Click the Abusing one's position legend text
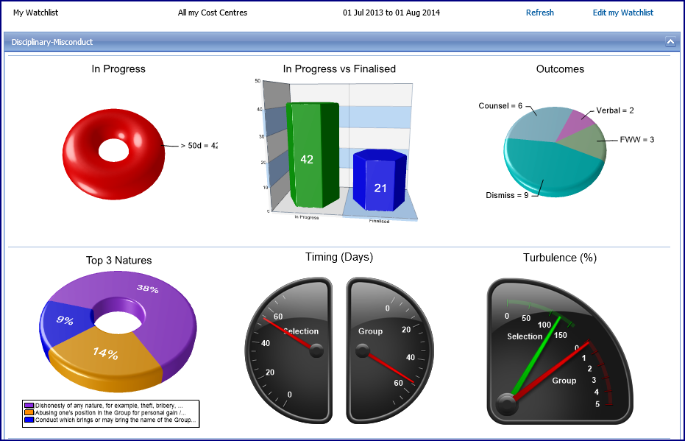Viewport: 685px width, 441px height. [x=110, y=412]
